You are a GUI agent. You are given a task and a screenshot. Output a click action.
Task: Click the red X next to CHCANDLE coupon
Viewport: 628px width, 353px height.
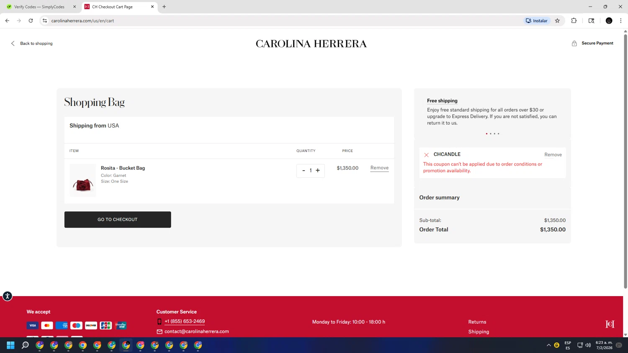pyautogui.click(x=426, y=155)
